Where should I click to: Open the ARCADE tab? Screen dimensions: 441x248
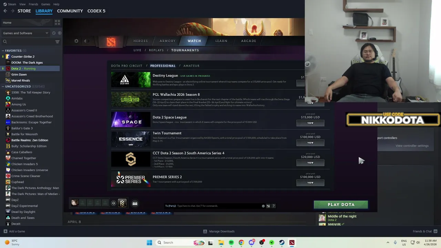(x=248, y=41)
